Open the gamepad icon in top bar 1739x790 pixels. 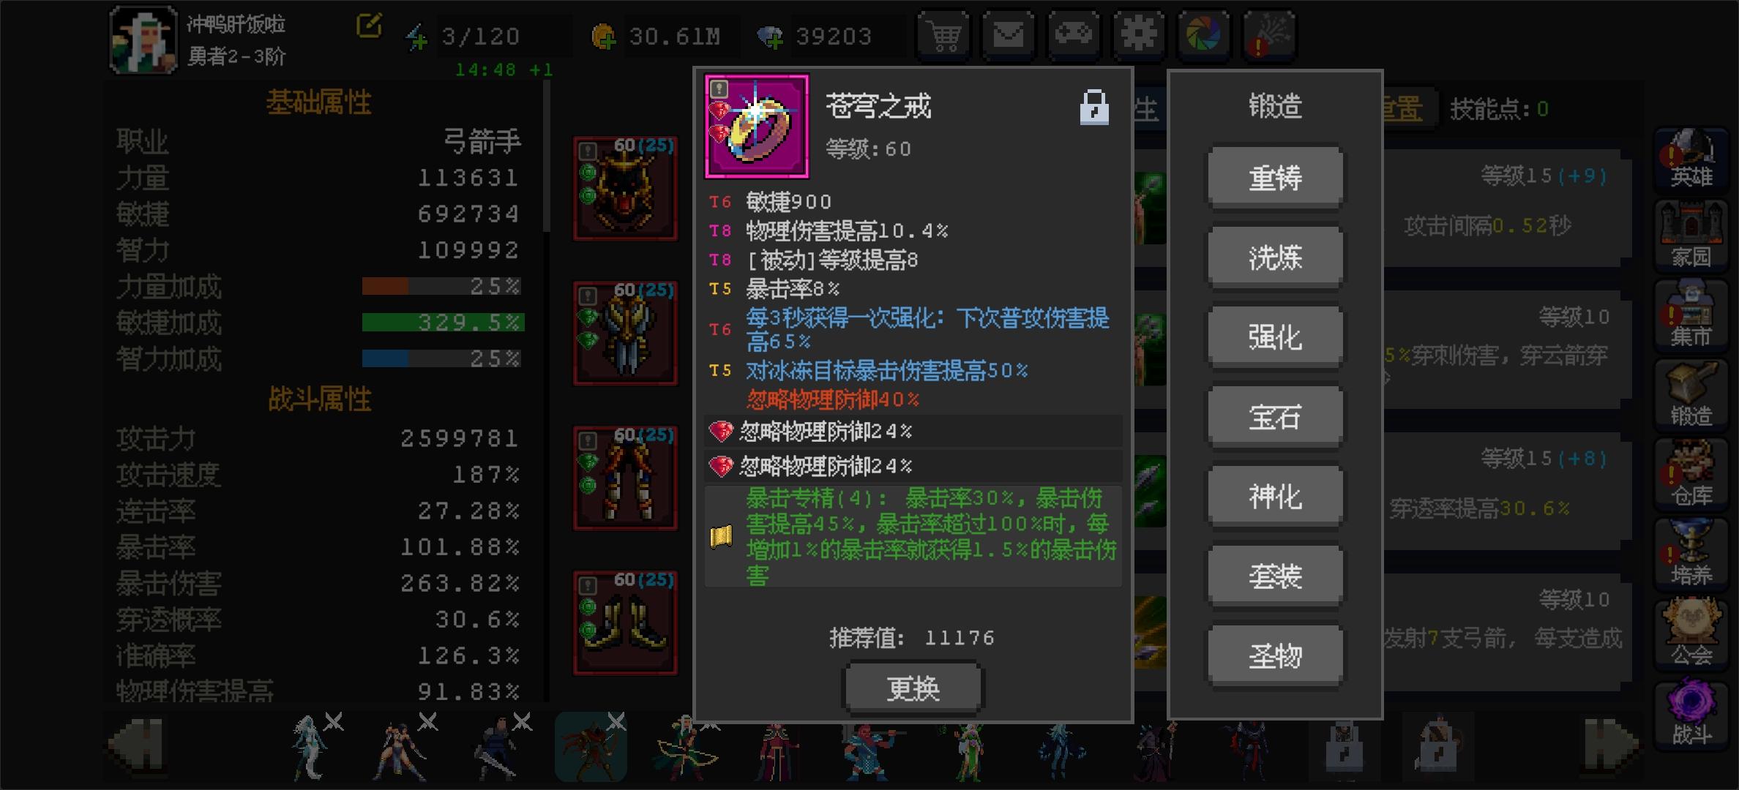click(1073, 34)
